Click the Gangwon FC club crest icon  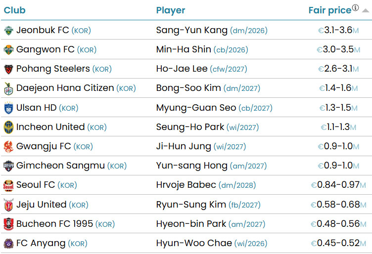pyautogui.click(x=8, y=50)
